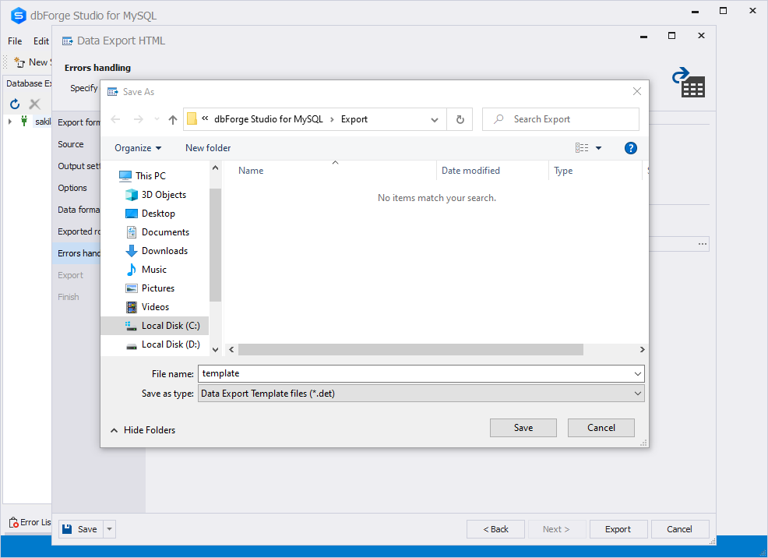Select the Music folder

click(146, 270)
